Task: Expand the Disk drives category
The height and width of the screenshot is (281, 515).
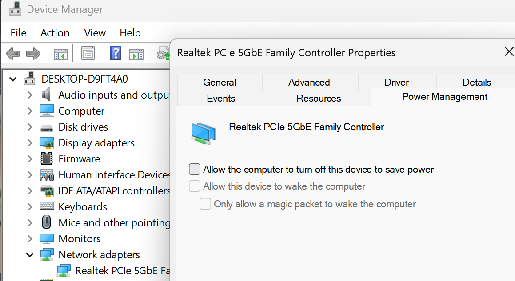Action: [30, 127]
